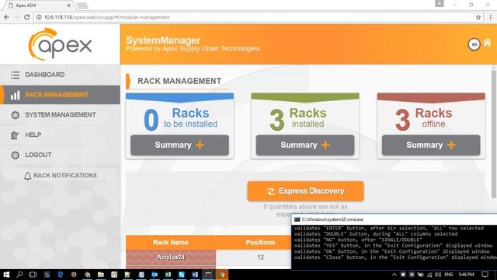Close the Apex ASM tab

tap(69, 5)
